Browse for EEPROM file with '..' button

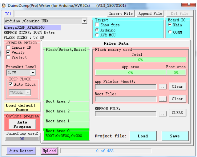pyautogui.click(x=163, y=114)
